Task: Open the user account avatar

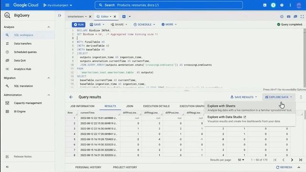Action: 299,5
